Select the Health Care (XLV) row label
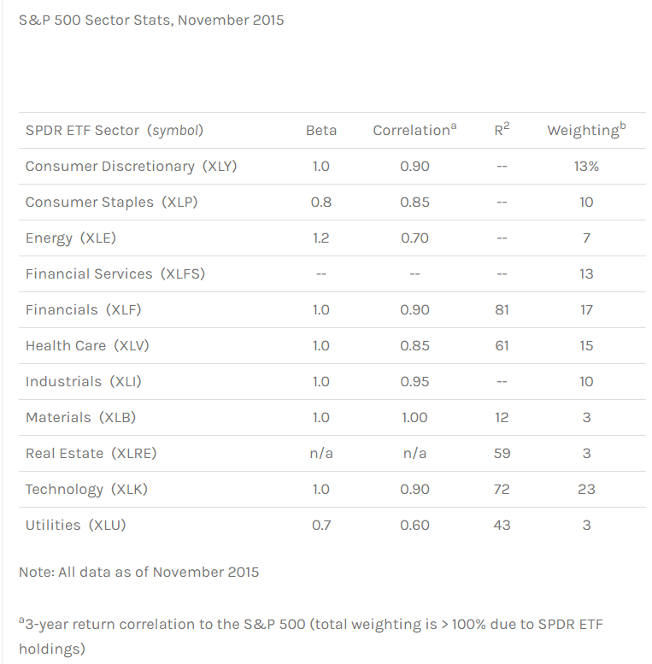The height and width of the screenshot is (664, 652). pyautogui.click(x=88, y=346)
